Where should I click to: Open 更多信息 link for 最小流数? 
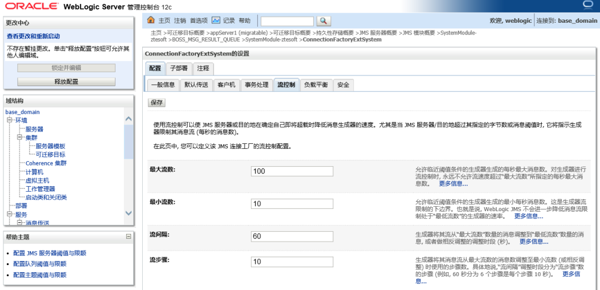click(528, 216)
